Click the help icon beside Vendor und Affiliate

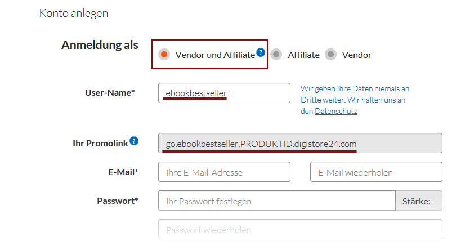pos(260,52)
